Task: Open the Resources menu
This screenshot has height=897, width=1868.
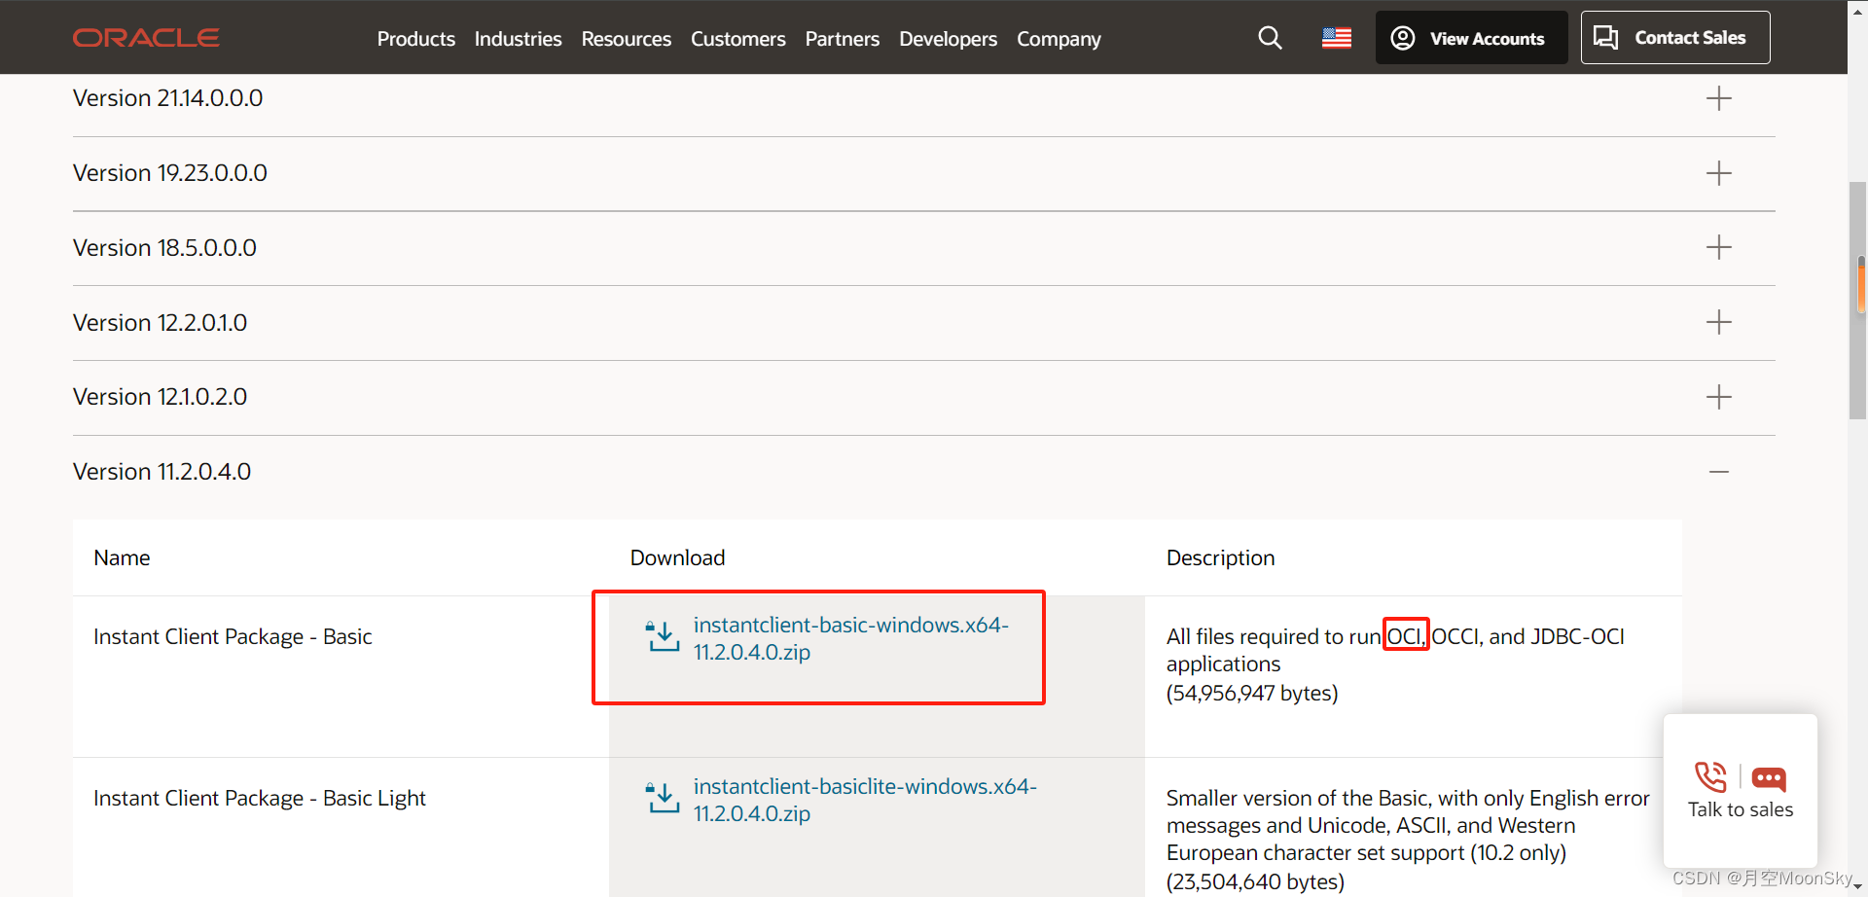Action: (x=627, y=39)
